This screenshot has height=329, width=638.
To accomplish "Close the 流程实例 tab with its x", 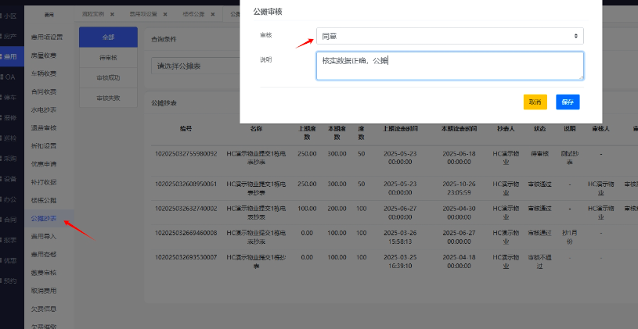I will 112,14.
